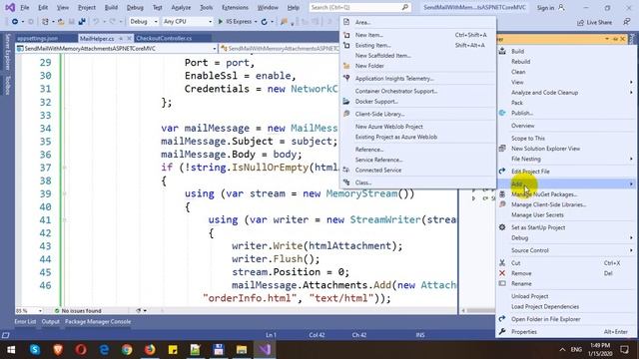The image size is (639, 359).
Task: Open Chrome from the taskbar
Action: tap(127, 350)
